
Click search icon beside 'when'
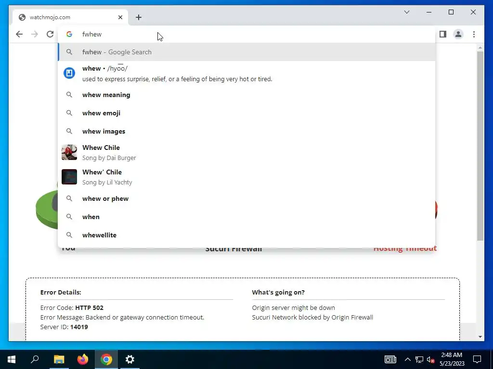69,217
